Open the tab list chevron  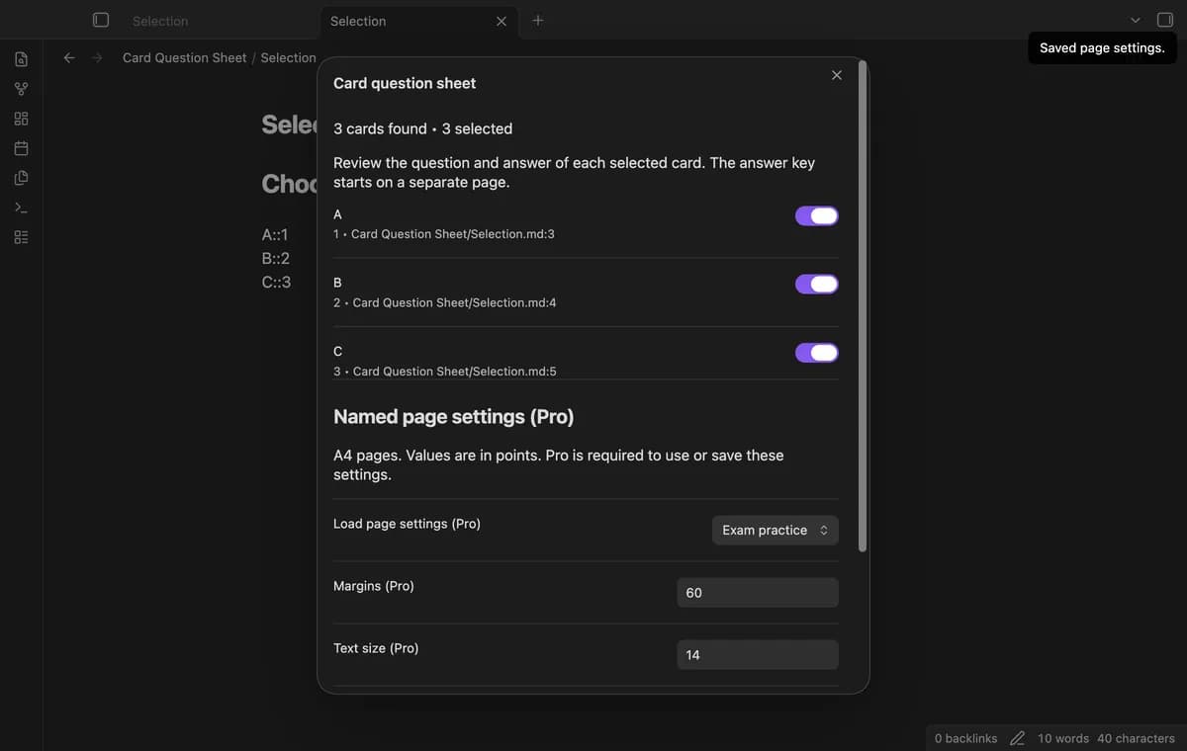pos(1135,20)
